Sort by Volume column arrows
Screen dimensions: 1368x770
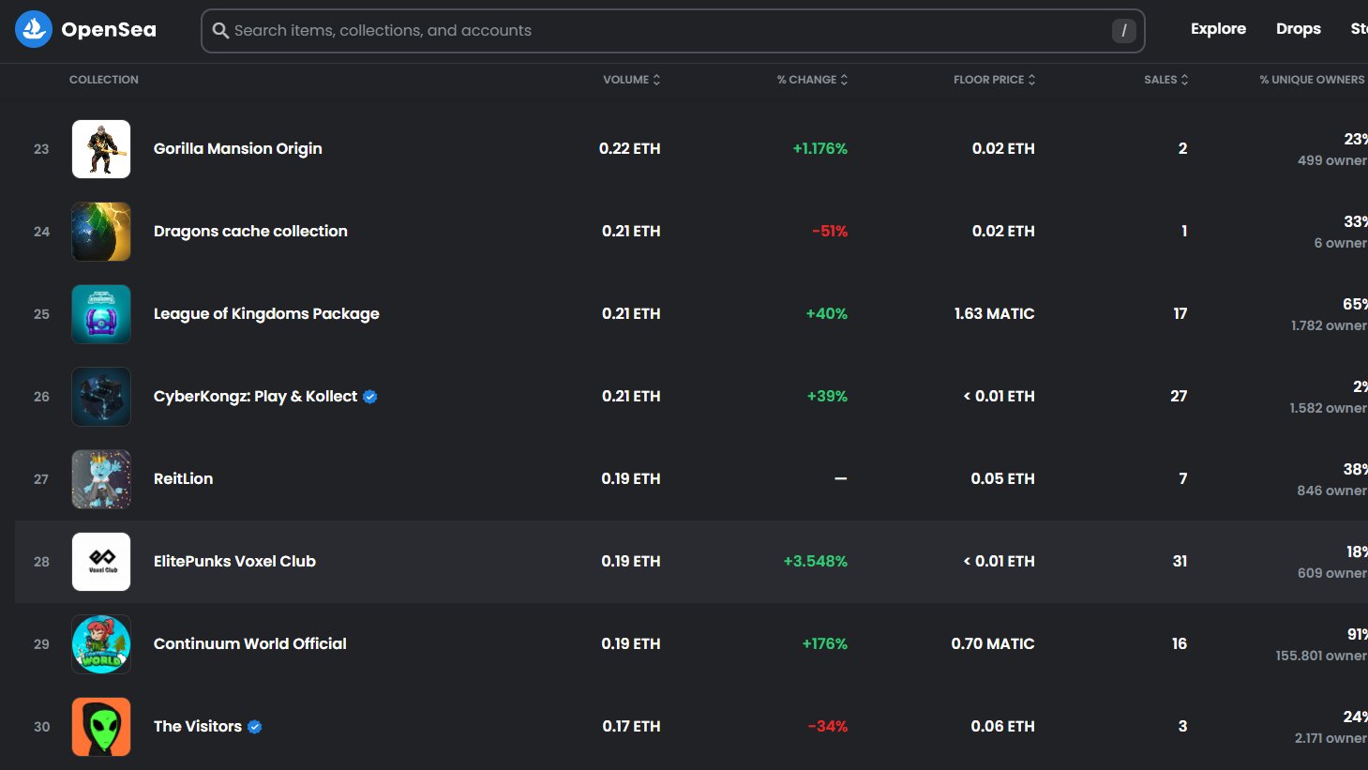pos(656,80)
